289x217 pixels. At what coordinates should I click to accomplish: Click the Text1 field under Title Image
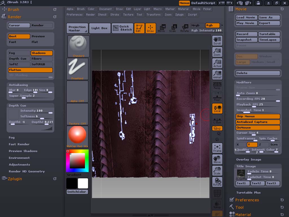click(242, 183)
